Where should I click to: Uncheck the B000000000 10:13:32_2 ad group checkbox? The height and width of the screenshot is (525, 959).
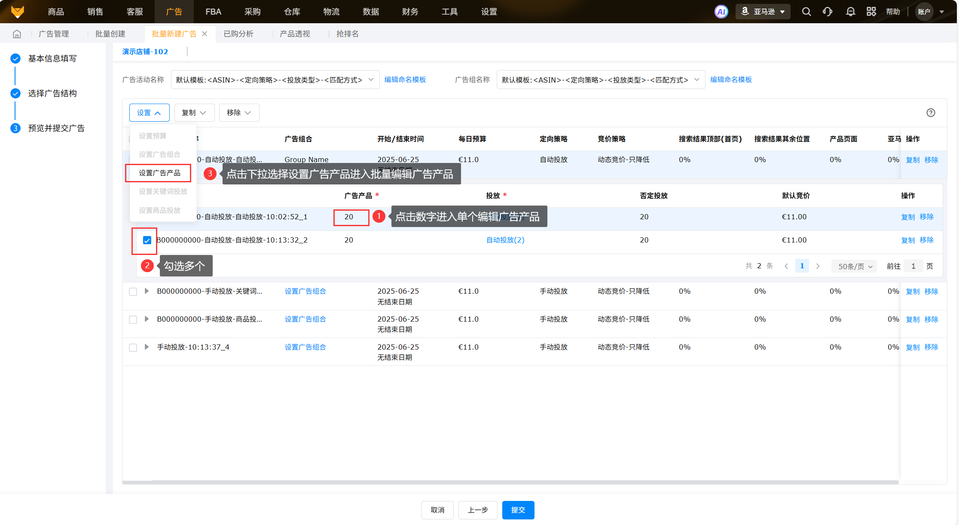tap(147, 240)
